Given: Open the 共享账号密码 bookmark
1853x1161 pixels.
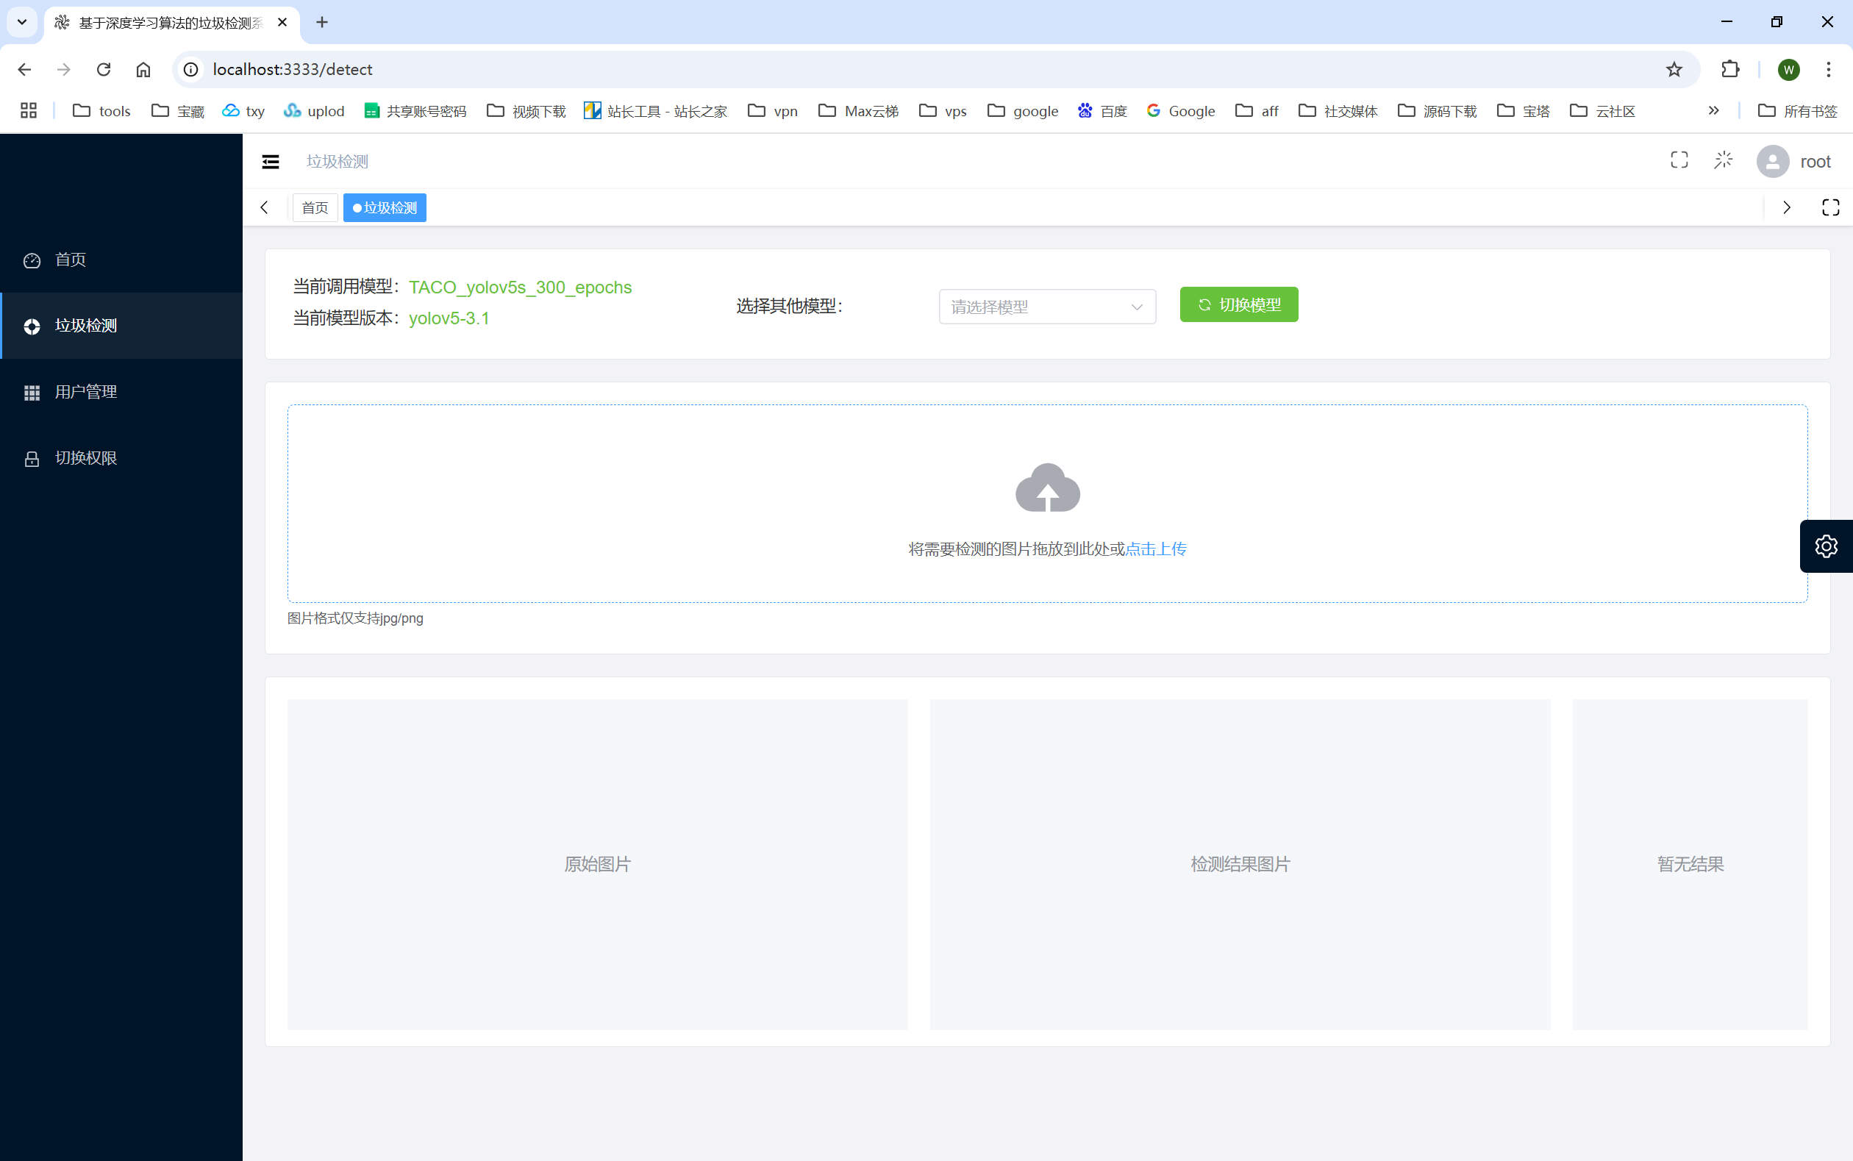Looking at the screenshot, I should coord(415,110).
